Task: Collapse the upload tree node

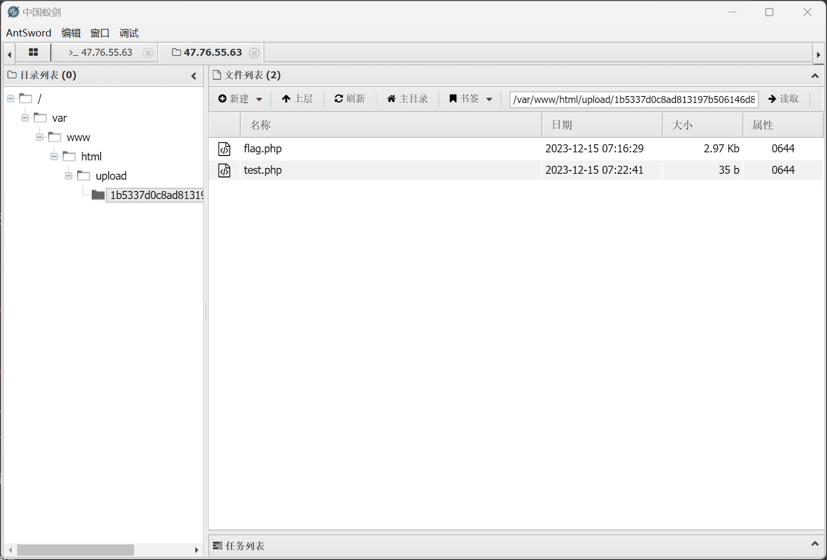Action: 69,175
